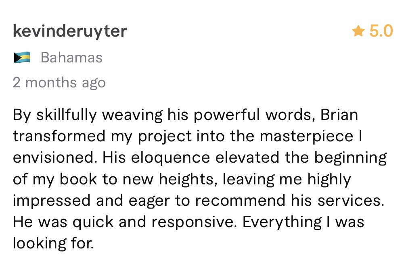Click the "2 months ago" timestamp
This screenshot has width=406, height=279.
pyautogui.click(x=59, y=83)
